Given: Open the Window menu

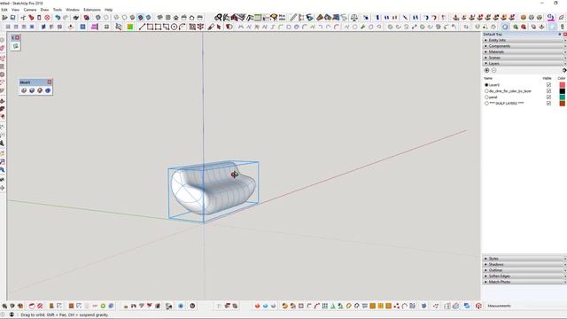Looking at the screenshot, I should tap(73, 10).
